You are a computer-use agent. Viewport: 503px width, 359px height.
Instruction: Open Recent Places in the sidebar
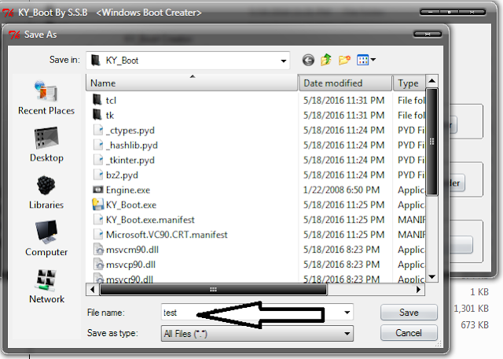[x=46, y=98]
